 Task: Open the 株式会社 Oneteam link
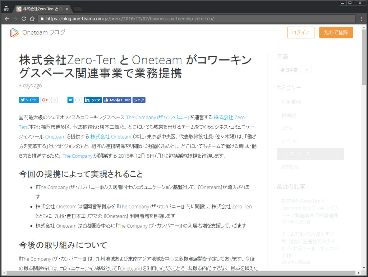pyautogui.click(x=111, y=137)
